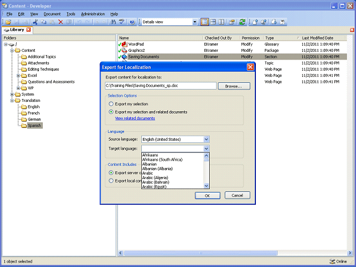Image resolution: width=356 pixels, height=267 pixels.
Task: Choose the horizontal split layout icon
Action: tap(213, 22)
